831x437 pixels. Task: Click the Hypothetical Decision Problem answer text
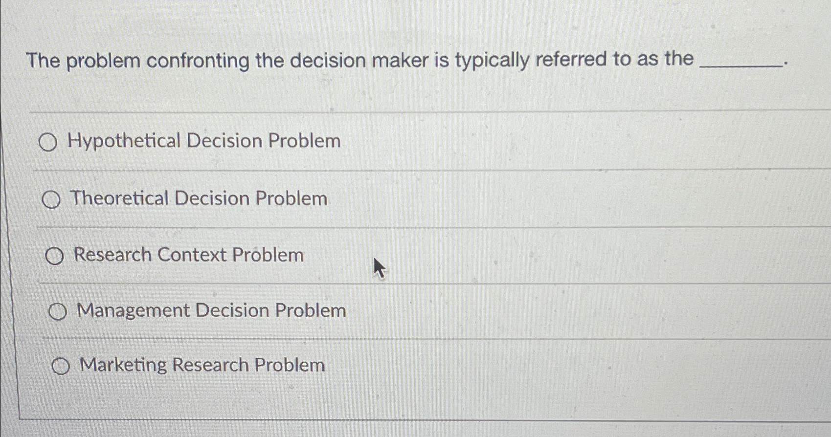pyautogui.click(x=205, y=141)
